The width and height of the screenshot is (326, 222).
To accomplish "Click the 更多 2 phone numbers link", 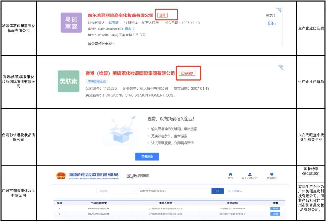I will 129,29.
